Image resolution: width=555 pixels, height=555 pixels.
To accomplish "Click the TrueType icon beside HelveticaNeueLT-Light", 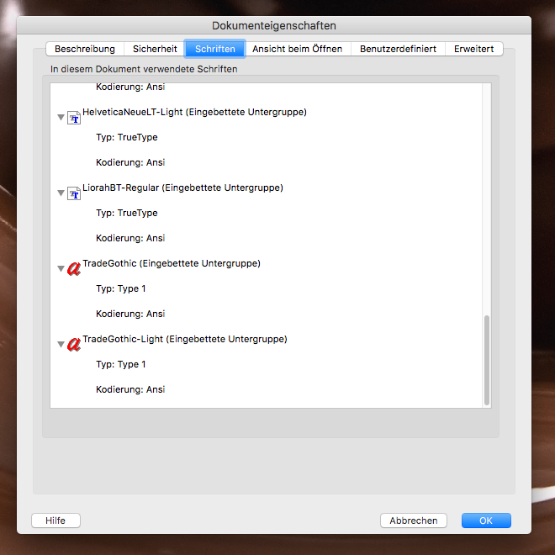I will [74, 118].
